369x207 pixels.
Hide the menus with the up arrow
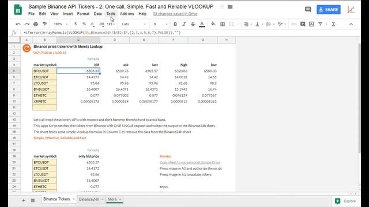point(351,24)
